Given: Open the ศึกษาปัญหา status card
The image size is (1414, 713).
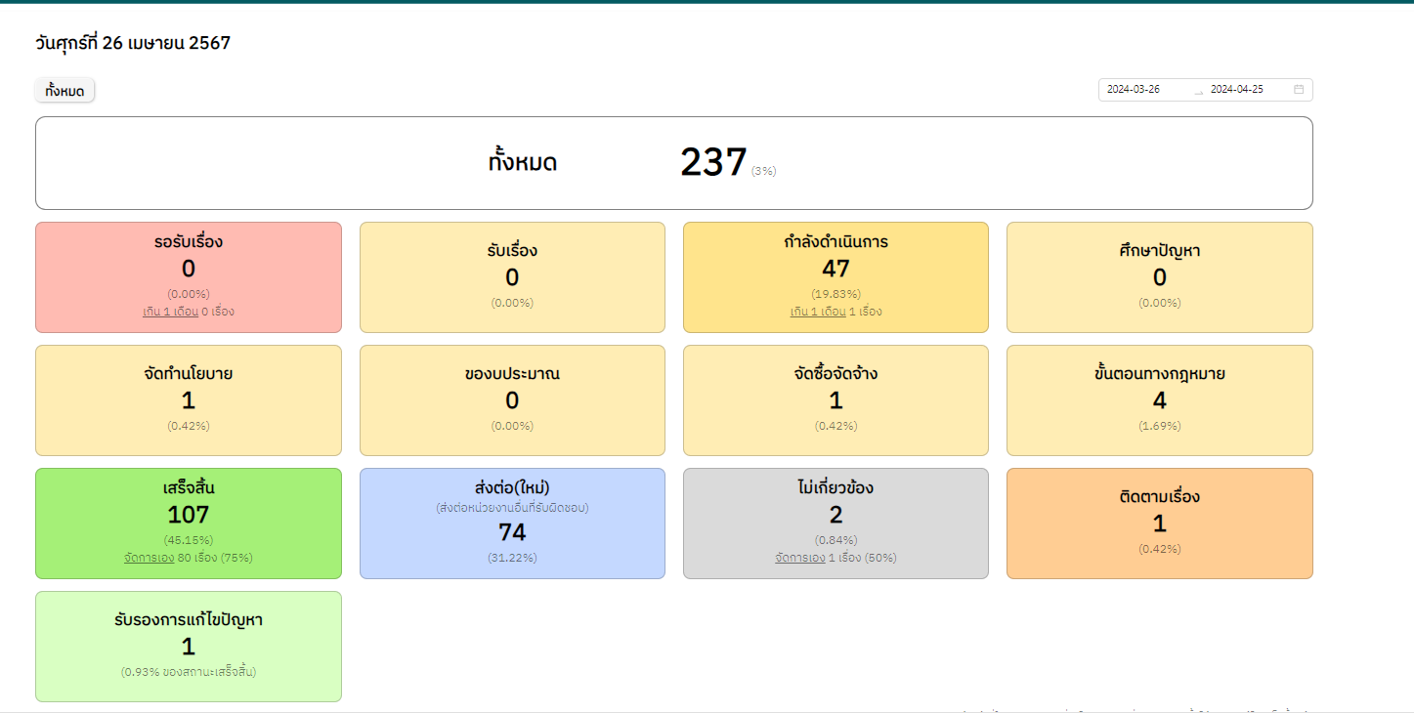Looking at the screenshot, I should 1159,277.
